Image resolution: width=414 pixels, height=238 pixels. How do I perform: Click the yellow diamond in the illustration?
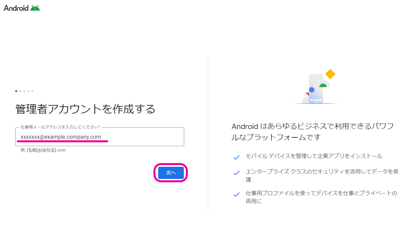pos(330,74)
